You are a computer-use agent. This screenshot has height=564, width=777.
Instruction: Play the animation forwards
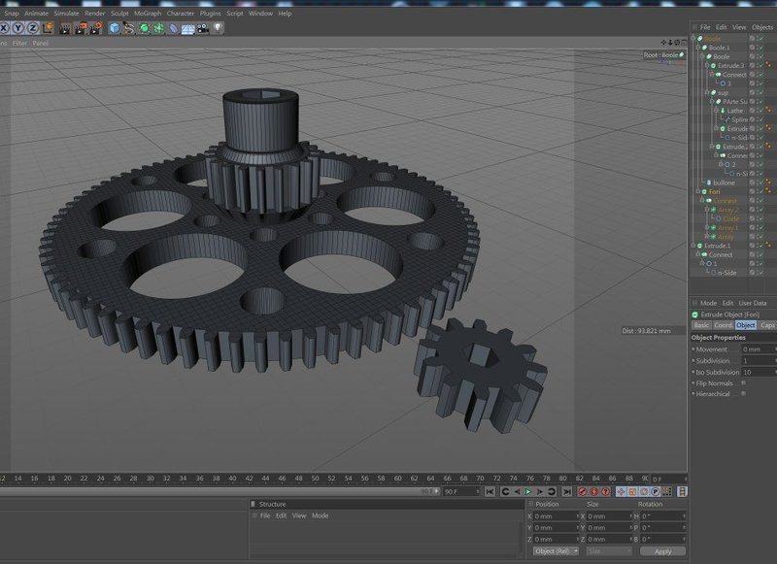pyautogui.click(x=528, y=492)
